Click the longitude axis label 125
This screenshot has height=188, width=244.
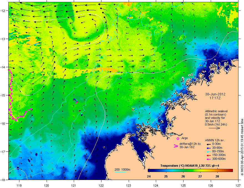183,185
